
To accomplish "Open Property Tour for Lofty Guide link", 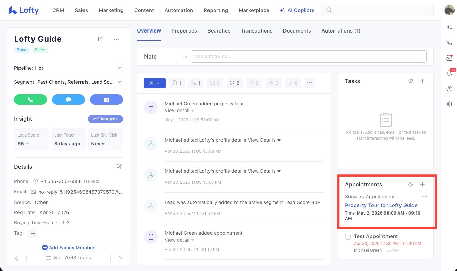I will click(381, 205).
